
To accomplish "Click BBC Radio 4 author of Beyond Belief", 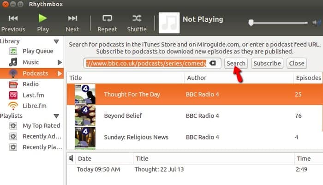I will click(x=202, y=116).
